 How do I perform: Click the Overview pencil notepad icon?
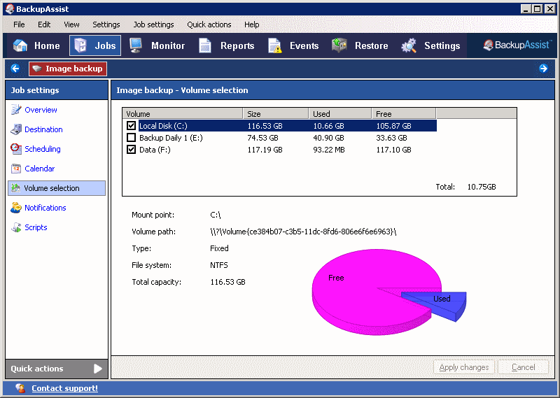tap(16, 110)
